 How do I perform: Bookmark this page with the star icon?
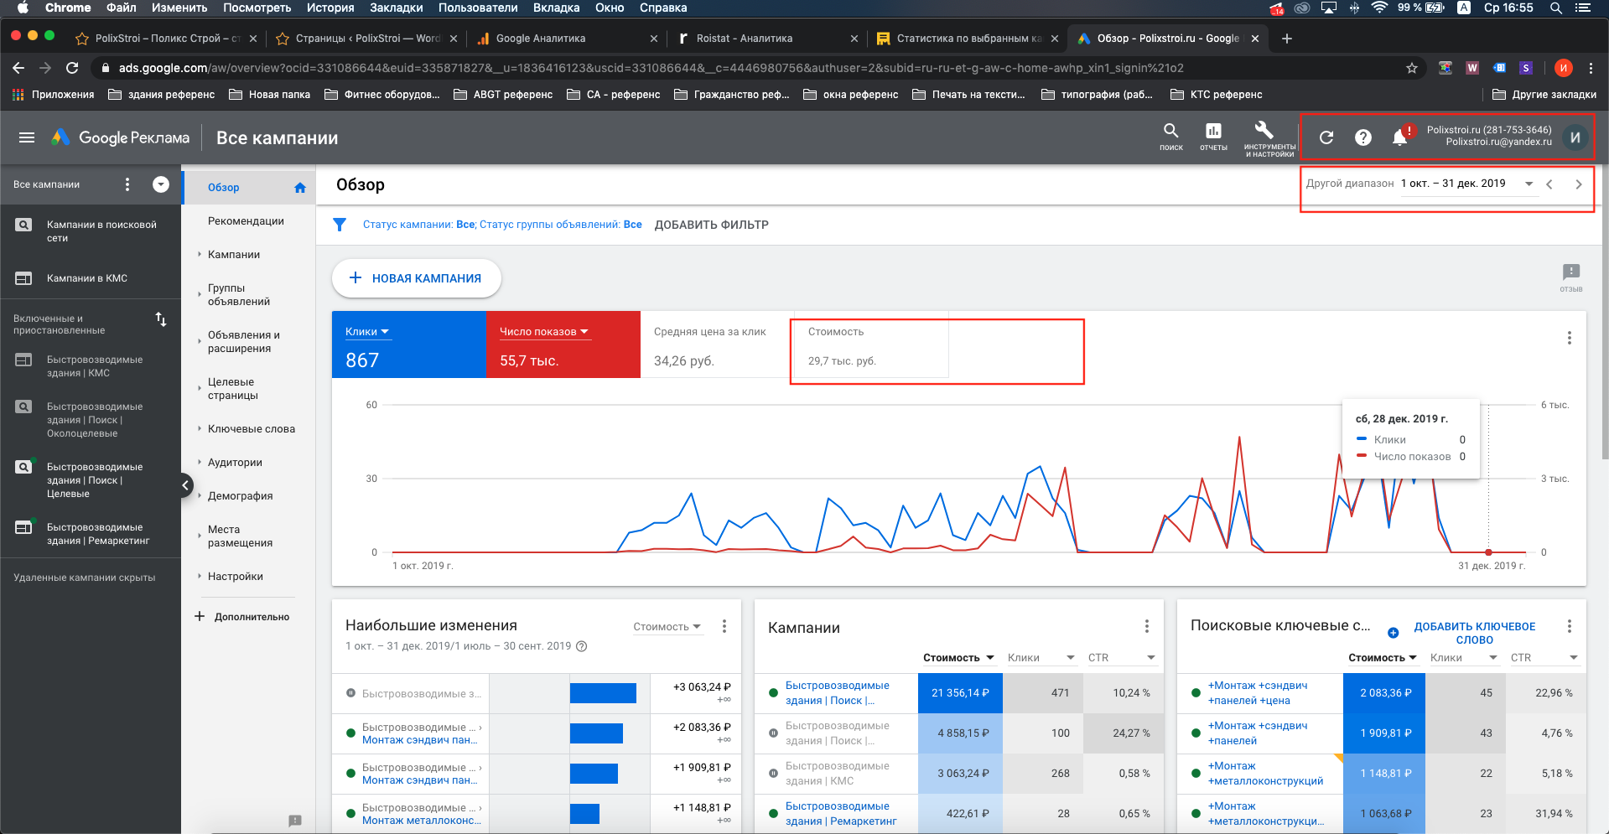tap(1412, 68)
